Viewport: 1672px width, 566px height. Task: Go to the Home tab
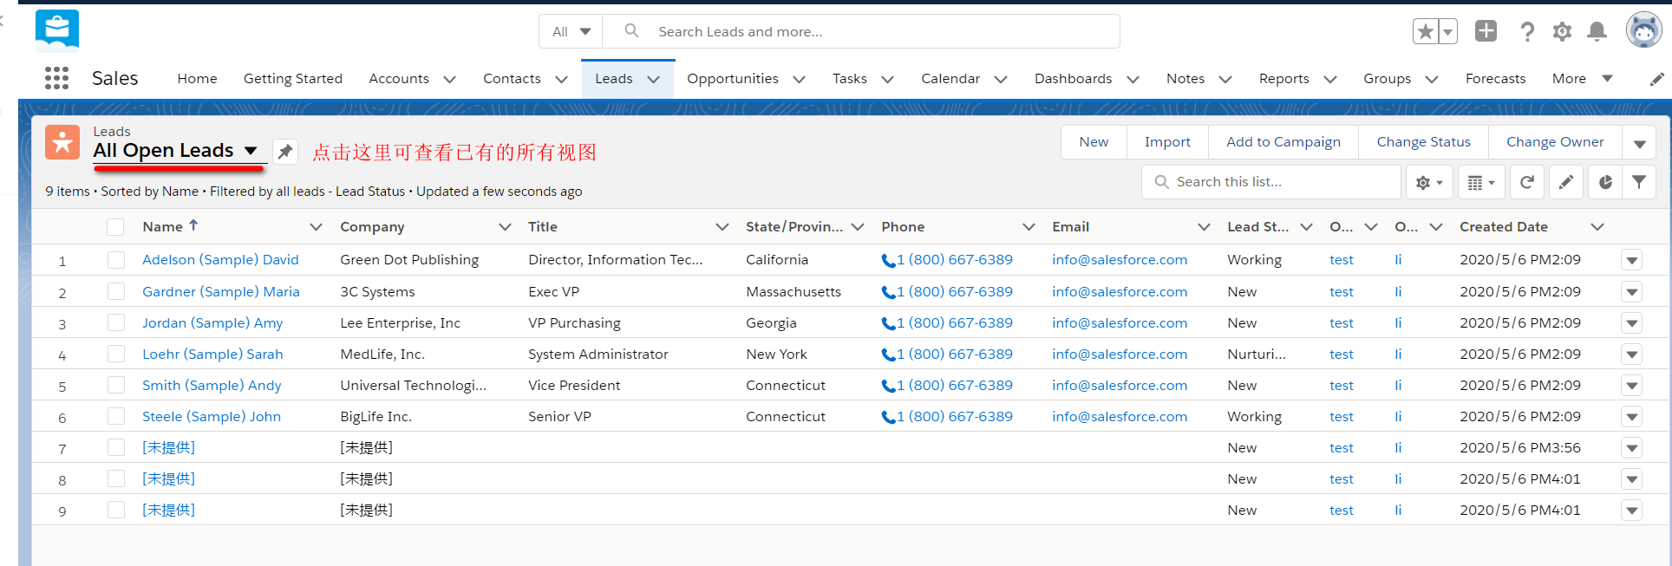point(197,79)
